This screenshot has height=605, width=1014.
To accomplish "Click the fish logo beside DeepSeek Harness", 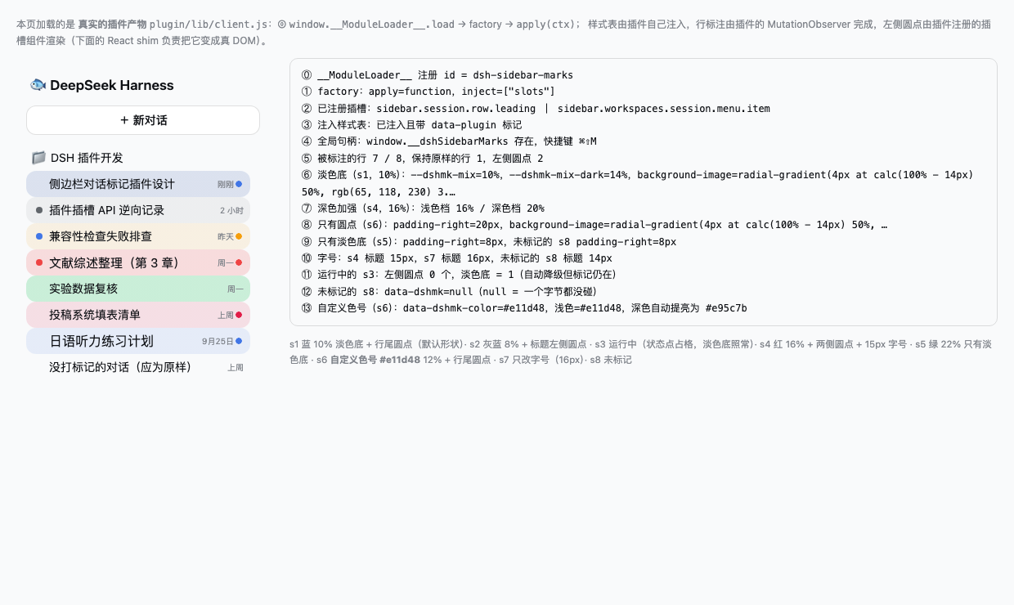I will [38, 85].
